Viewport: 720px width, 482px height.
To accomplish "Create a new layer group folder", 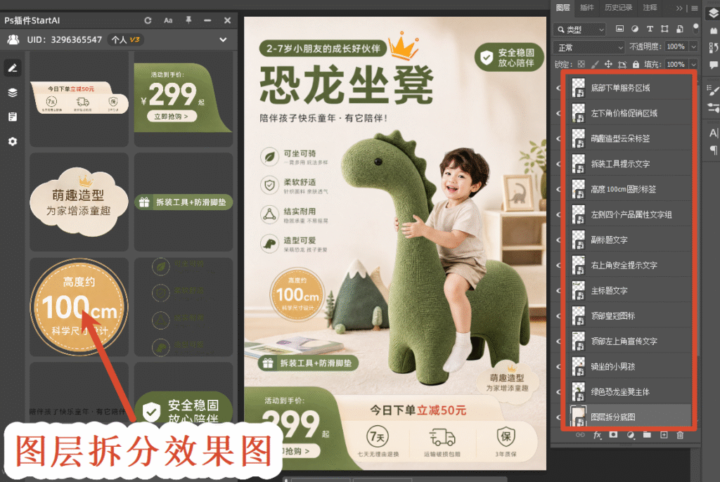I will (x=647, y=435).
